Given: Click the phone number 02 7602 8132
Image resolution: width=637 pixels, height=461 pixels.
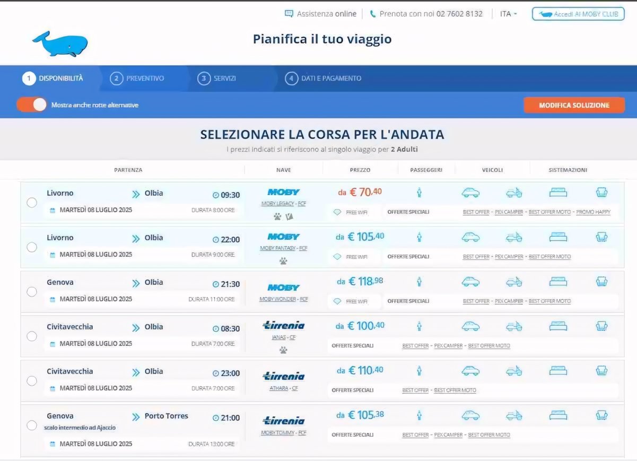Looking at the screenshot, I should [459, 14].
